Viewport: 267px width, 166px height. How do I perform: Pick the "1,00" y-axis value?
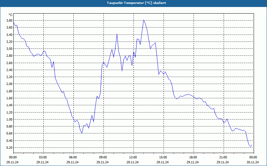click(x=10, y=119)
